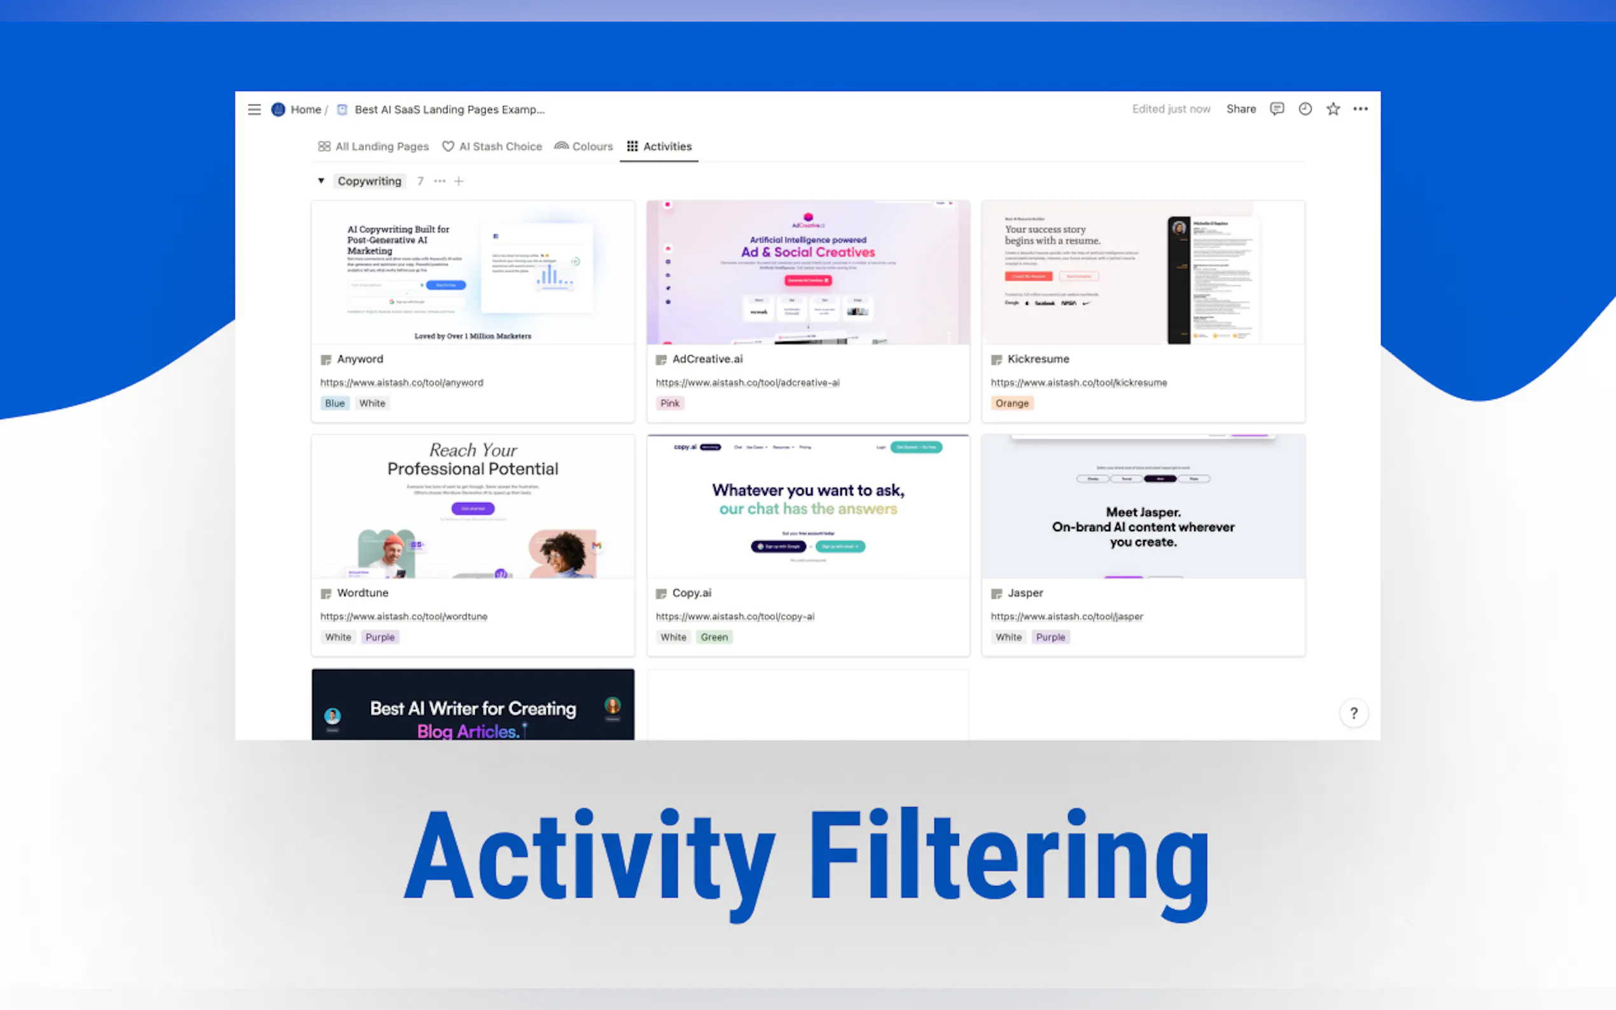Screen dimensions: 1616x1010
Task: Open the Jasper aistash URL link
Action: click(1066, 616)
